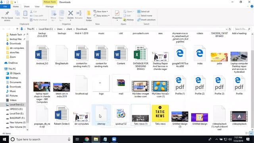Click the Type here to search box
Screen dimensions: 254x143
[x=40, y=139]
